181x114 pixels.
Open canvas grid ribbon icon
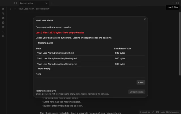[3, 18]
